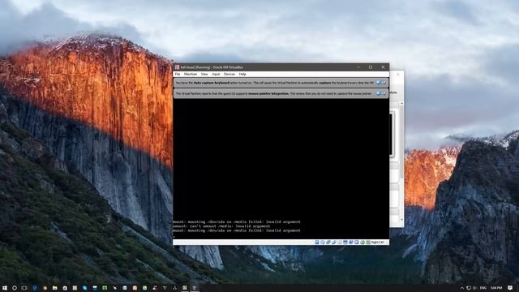Click the "umount: can't umount /media" terminal line

(x=221, y=226)
